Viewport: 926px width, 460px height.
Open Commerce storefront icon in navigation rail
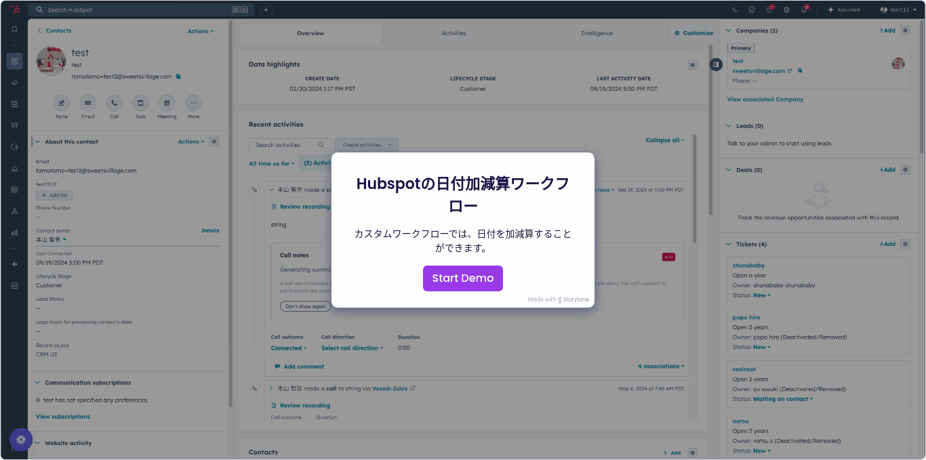pos(14,125)
